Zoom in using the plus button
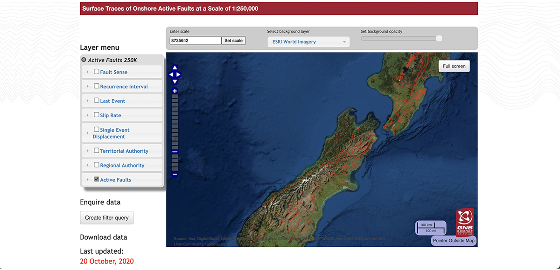Image resolution: width=560 pixels, height=270 pixels. (x=175, y=91)
